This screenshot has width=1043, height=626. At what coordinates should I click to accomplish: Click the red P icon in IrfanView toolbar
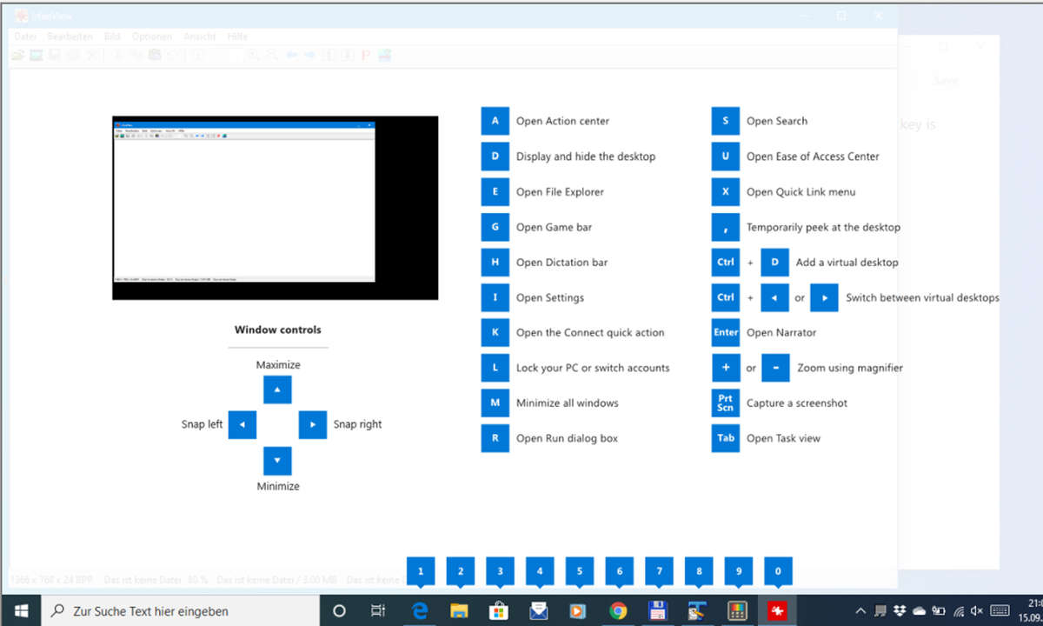click(x=366, y=55)
